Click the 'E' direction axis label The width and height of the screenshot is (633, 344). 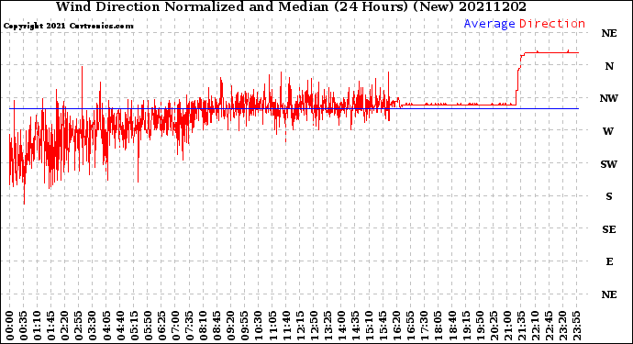(609, 262)
